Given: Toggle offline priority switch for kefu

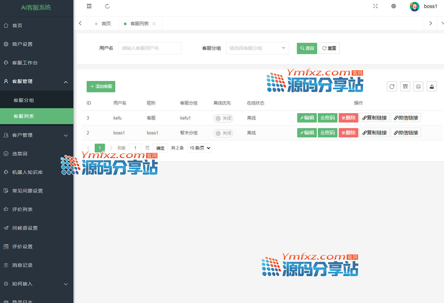Looking at the screenshot, I should pyautogui.click(x=223, y=118).
